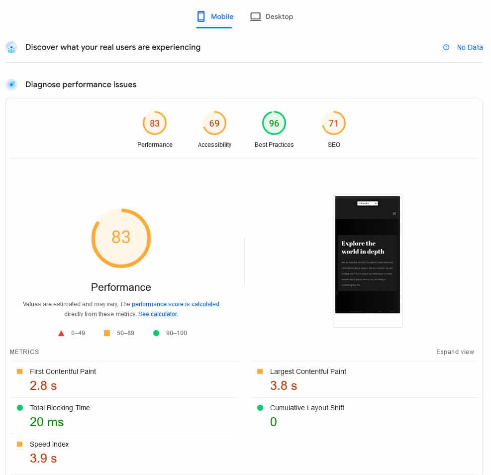
Task: Open the No Data link
Action: click(x=470, y=47)
